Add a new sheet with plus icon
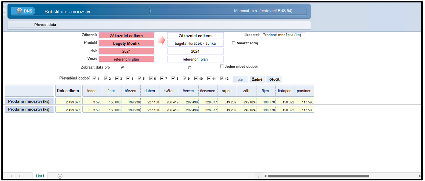This screenshot has width=425, height=181. [x=60, y=176]
